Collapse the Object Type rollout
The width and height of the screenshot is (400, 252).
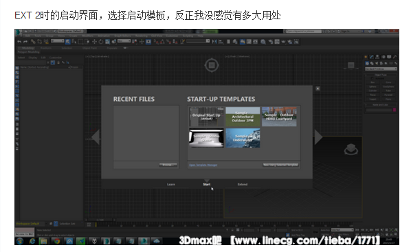pyautogui.click(x=381, y=75)
